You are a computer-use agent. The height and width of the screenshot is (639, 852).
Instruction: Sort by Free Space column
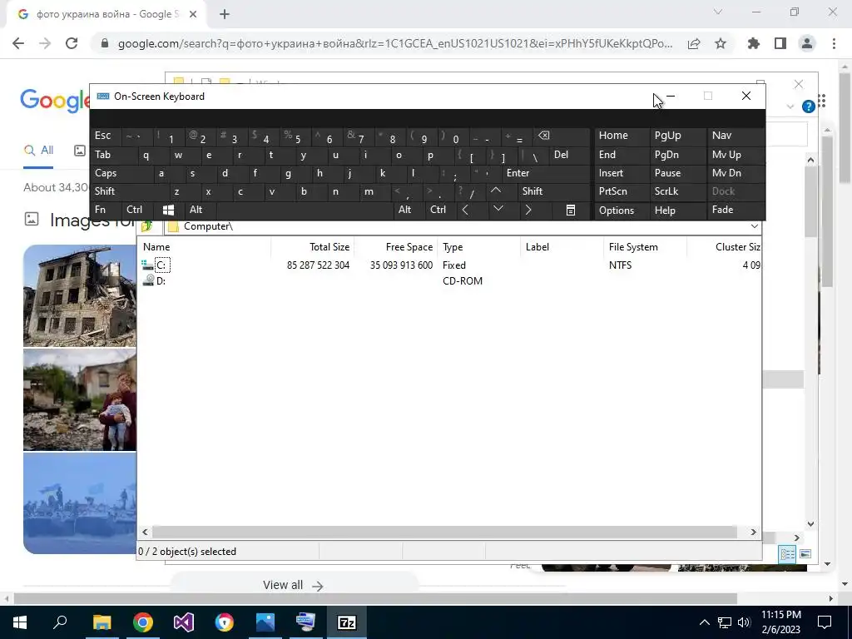396,247
